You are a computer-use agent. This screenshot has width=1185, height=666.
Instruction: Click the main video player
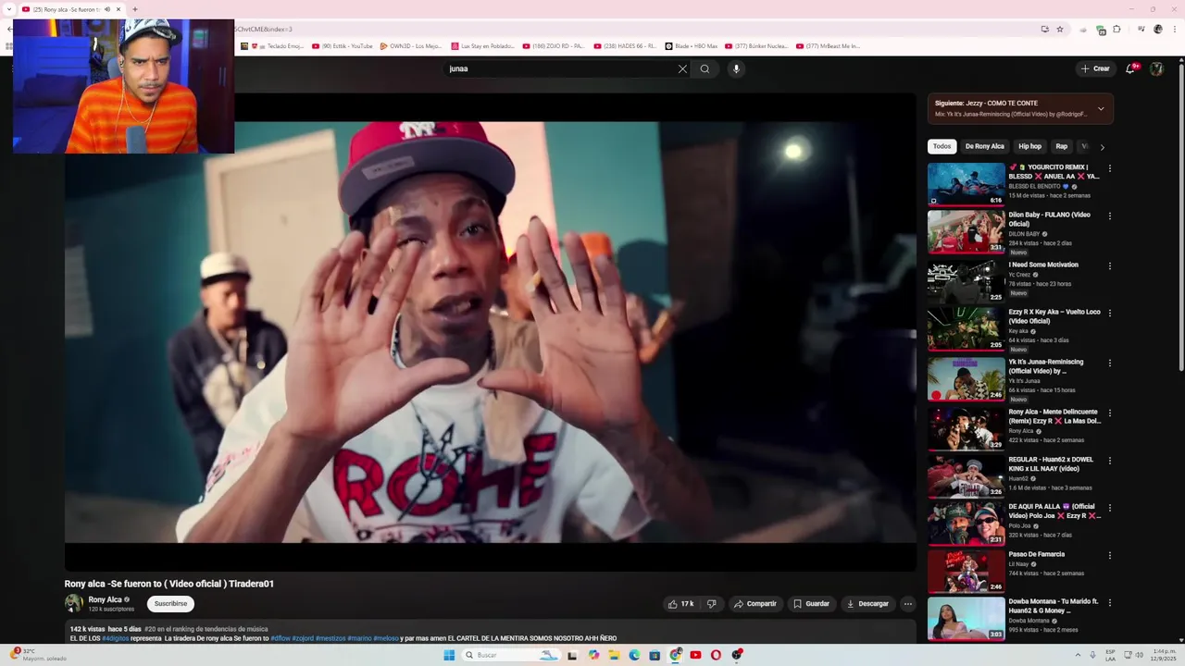(x=490, y=332)
